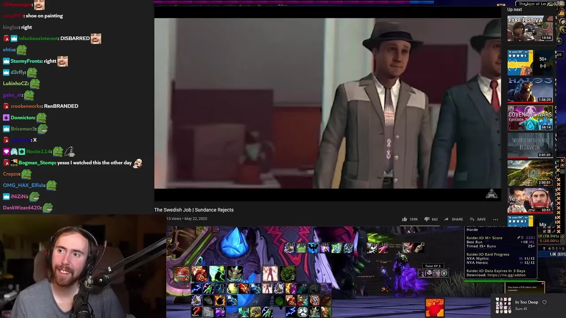Click the whistle icon in the buff row
566x318 pixels.
tap(418, 248)
